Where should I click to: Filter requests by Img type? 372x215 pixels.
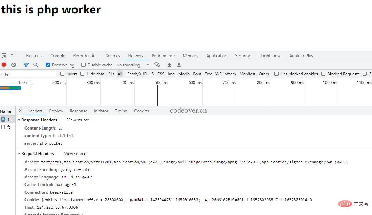[171, 74]
